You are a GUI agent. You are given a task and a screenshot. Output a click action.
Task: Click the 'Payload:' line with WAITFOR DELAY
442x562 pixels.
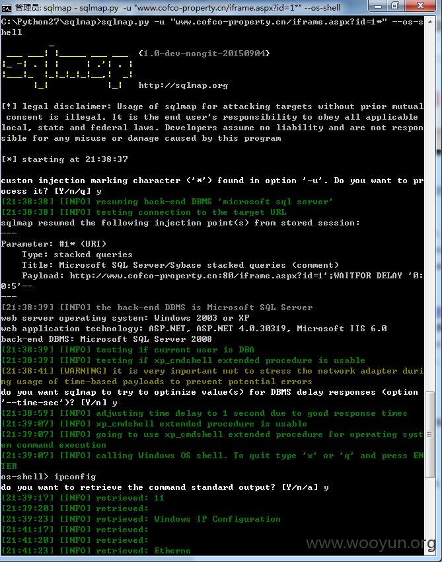(x=212, y=280)
